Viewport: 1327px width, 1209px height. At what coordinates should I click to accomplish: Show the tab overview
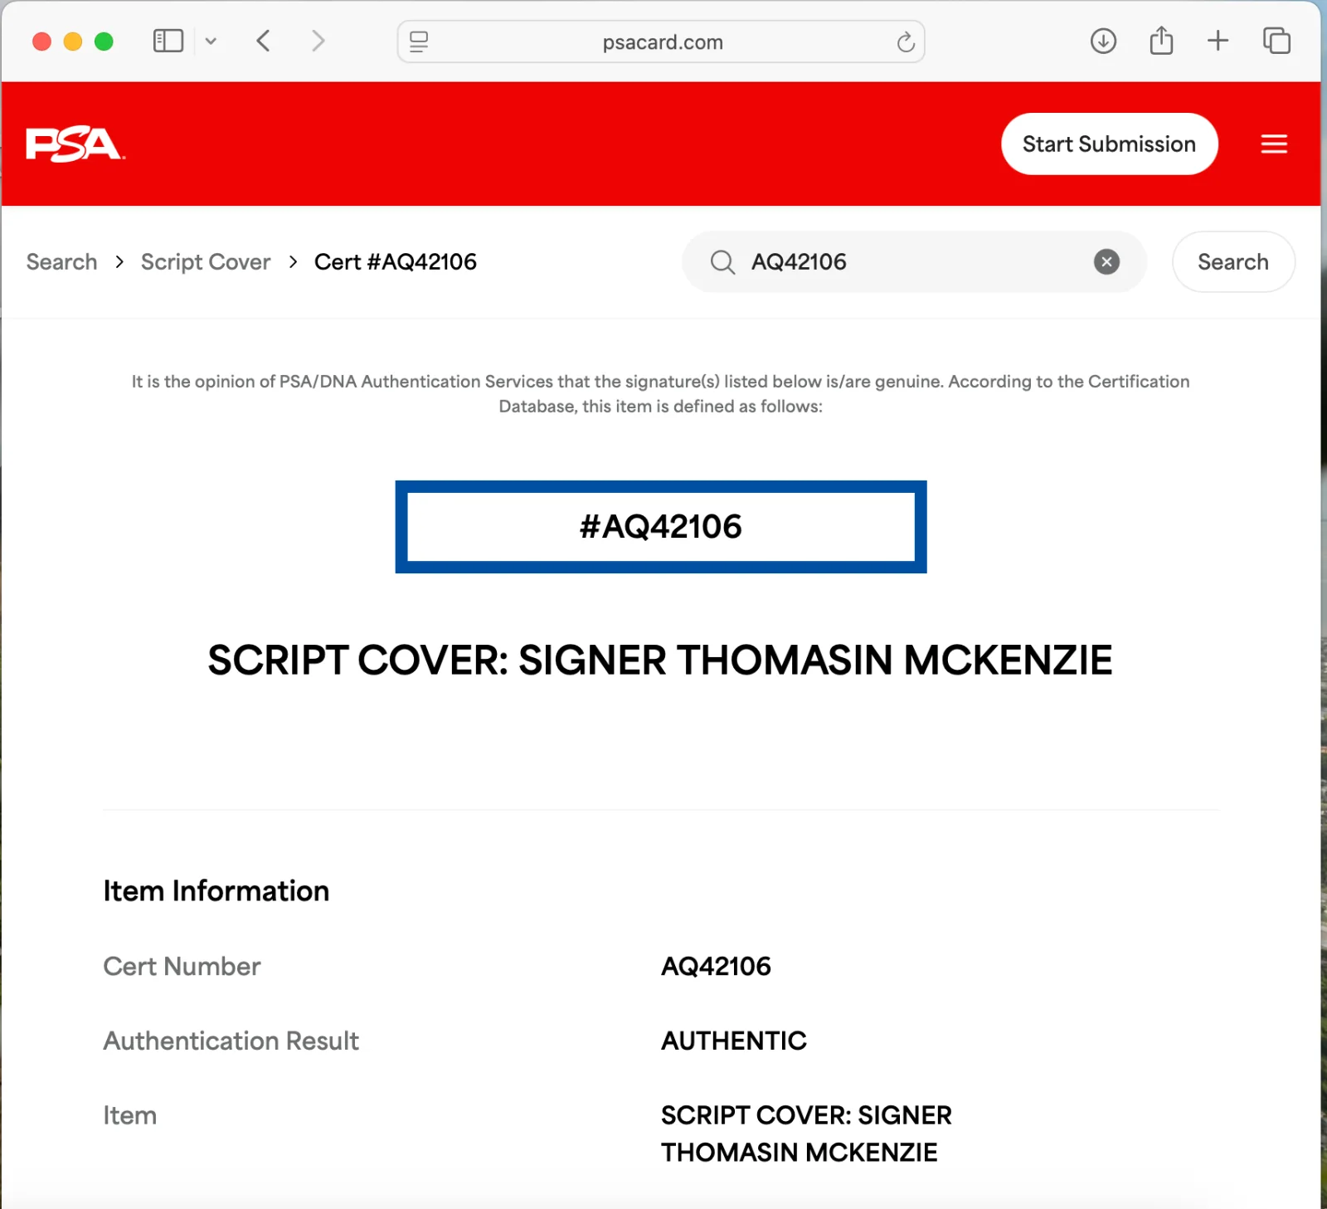click(1276, 41)
